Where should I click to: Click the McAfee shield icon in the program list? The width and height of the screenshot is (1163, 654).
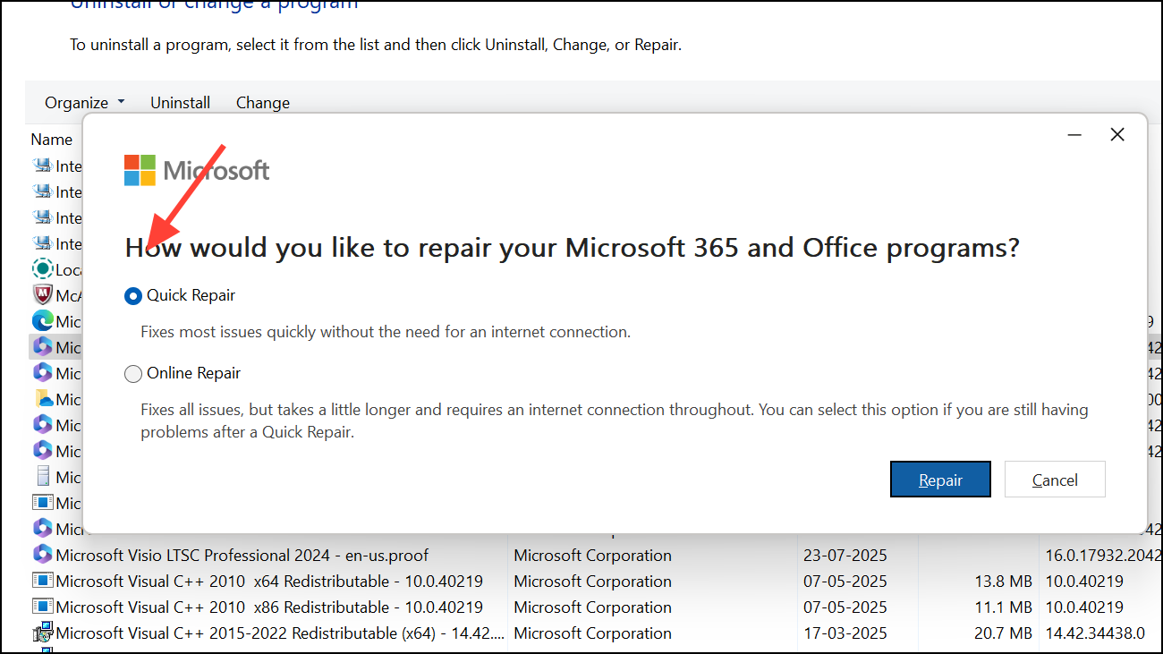click(x=42, y=294)
